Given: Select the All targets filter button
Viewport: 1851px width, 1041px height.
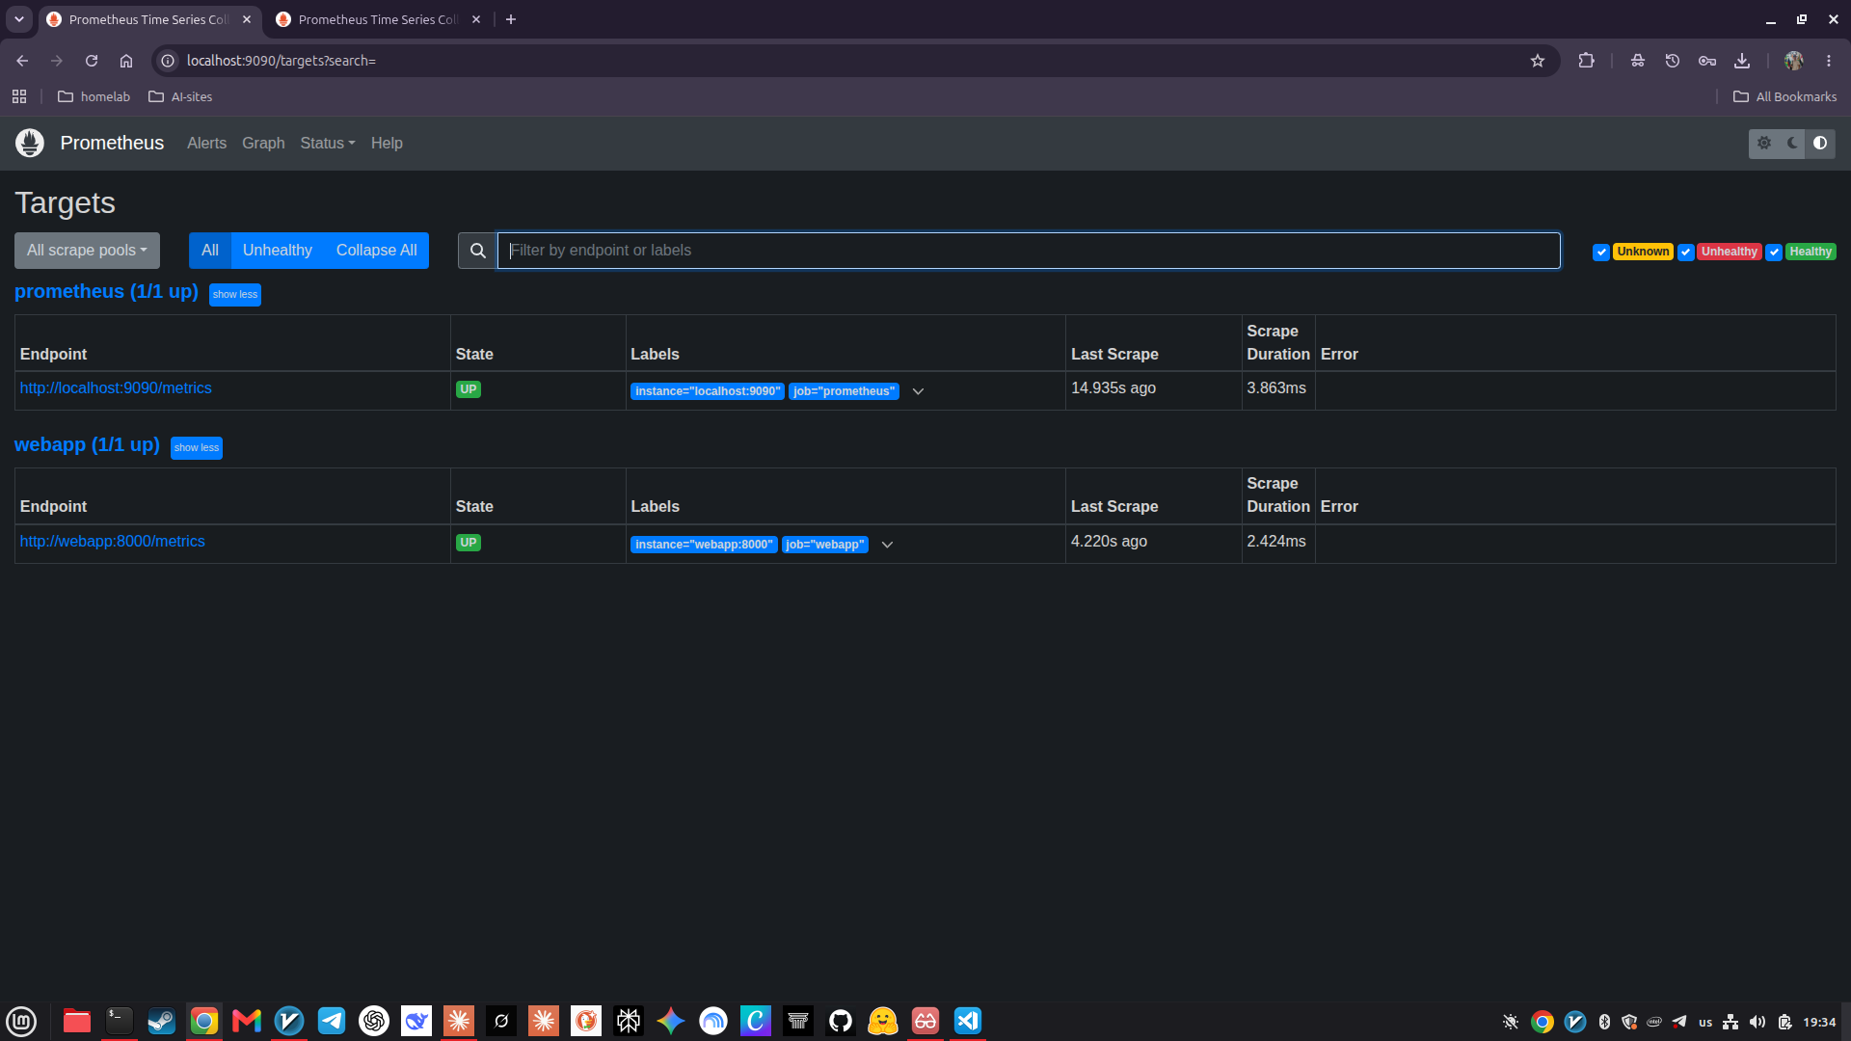Looking at the screenshot, I should coord(210,251).
